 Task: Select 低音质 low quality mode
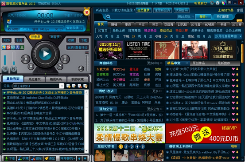35,37
